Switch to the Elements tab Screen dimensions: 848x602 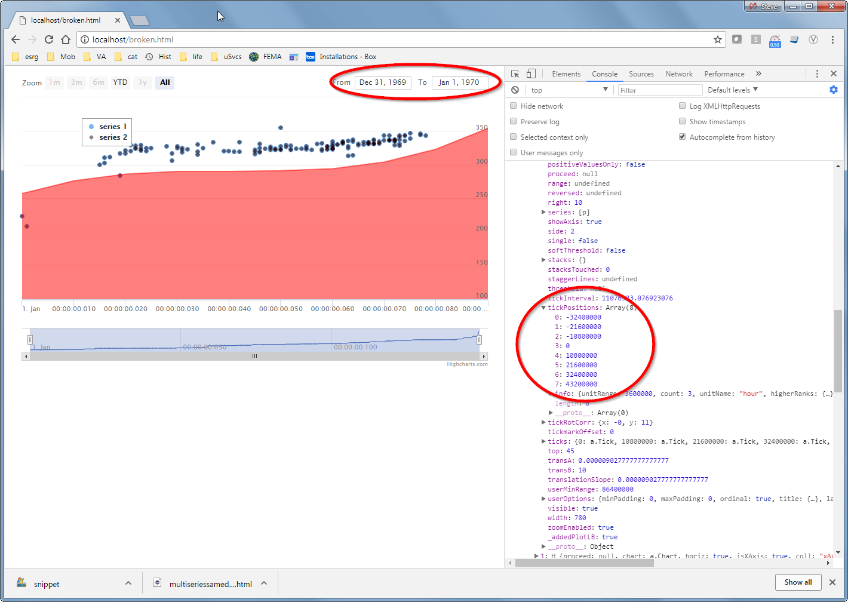[566, 74]
